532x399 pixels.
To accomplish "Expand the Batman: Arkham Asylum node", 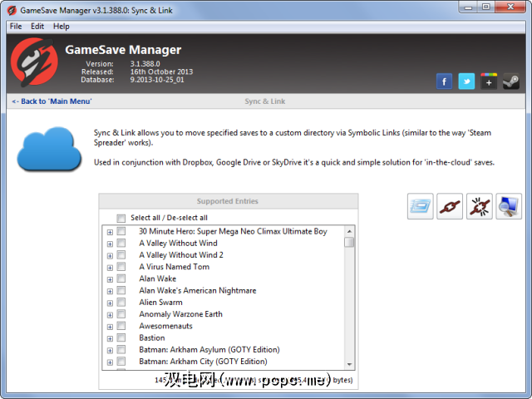I will (110, 351).
